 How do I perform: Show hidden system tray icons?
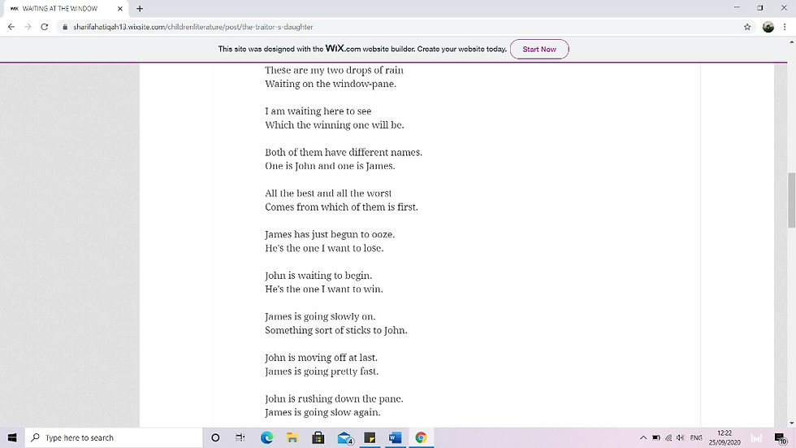643,437
